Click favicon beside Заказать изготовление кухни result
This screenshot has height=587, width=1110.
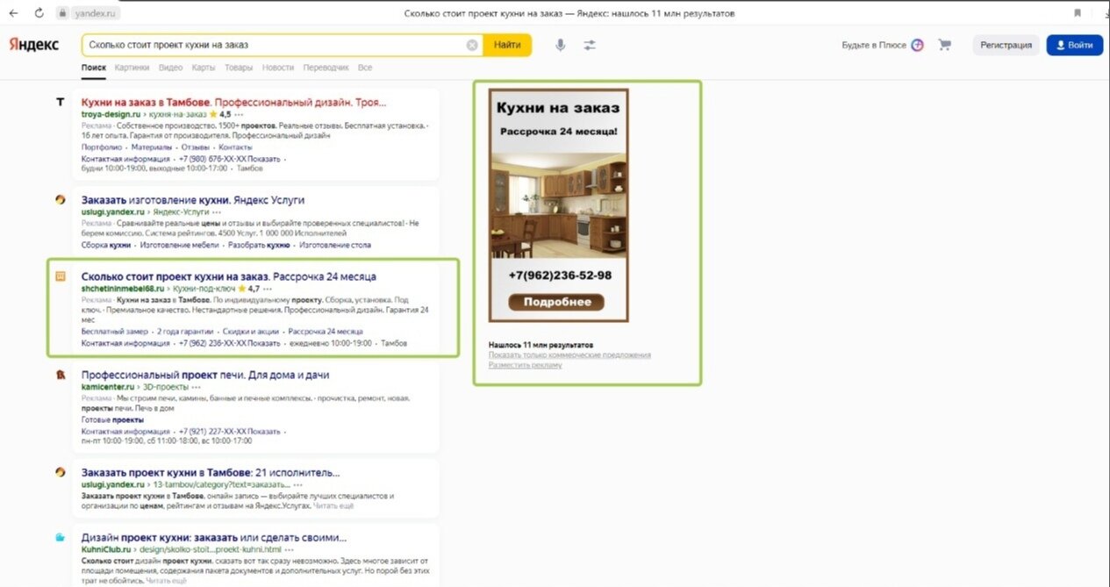click(x=60, y=199)
